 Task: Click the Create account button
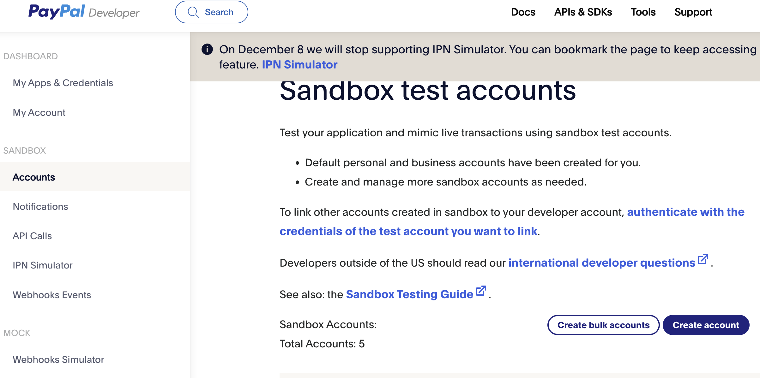[x=706, y=325]
